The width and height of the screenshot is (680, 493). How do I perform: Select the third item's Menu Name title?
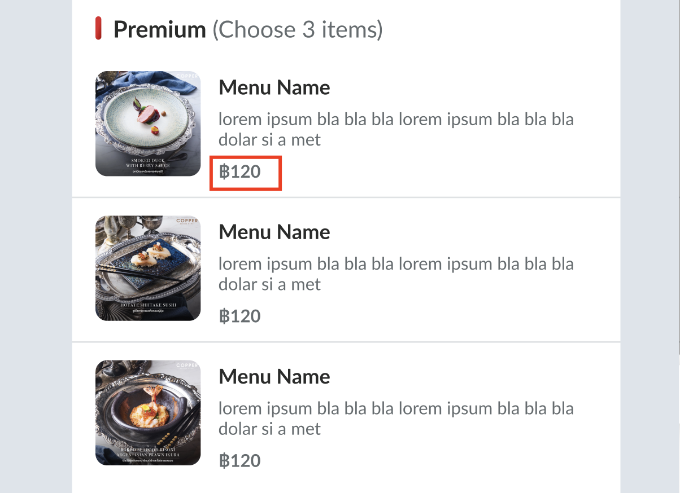tap(274, 376)
